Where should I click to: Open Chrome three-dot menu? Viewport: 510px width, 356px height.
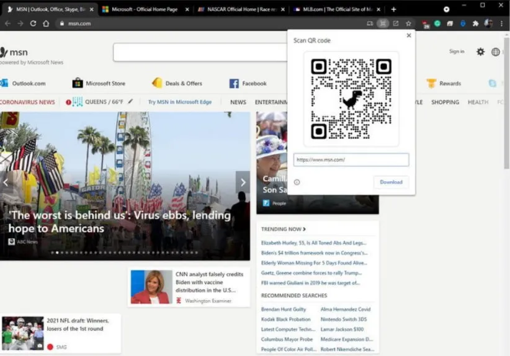click(x=501, y=24)
